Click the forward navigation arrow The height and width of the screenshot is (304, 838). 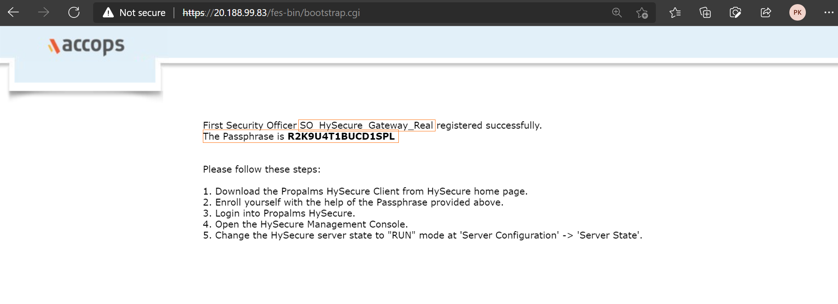coord(44,12)
